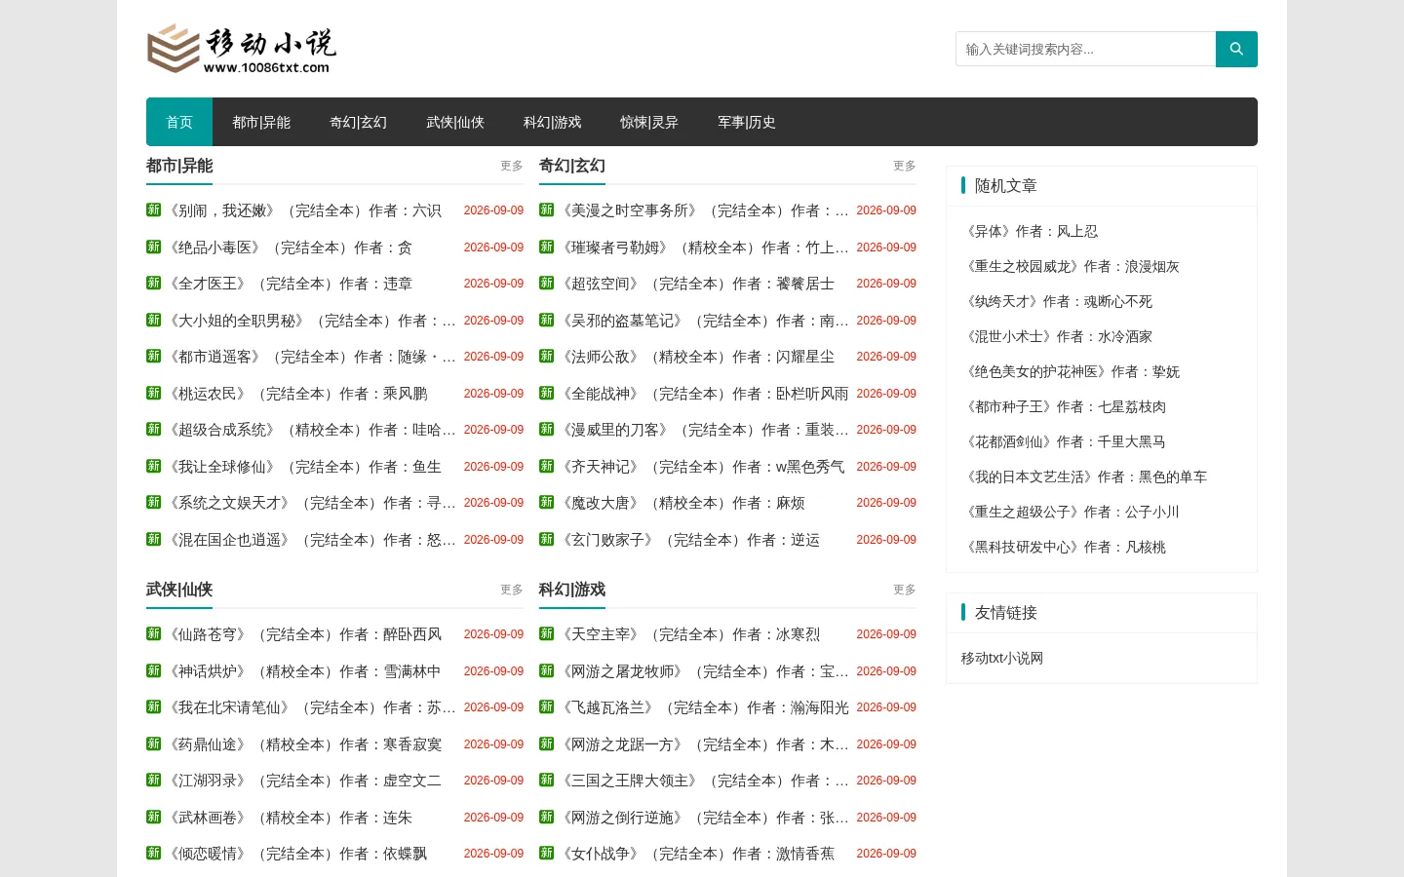
Task: Click the 新 badge beside 《法师公敌》
Action: coord(547,356)
